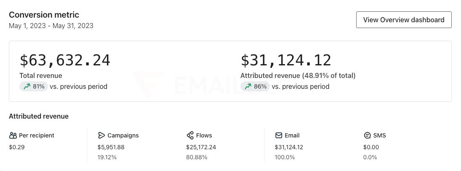Click the green trend arrow beside 81%

pyautogui.click(x=27, y=86)
